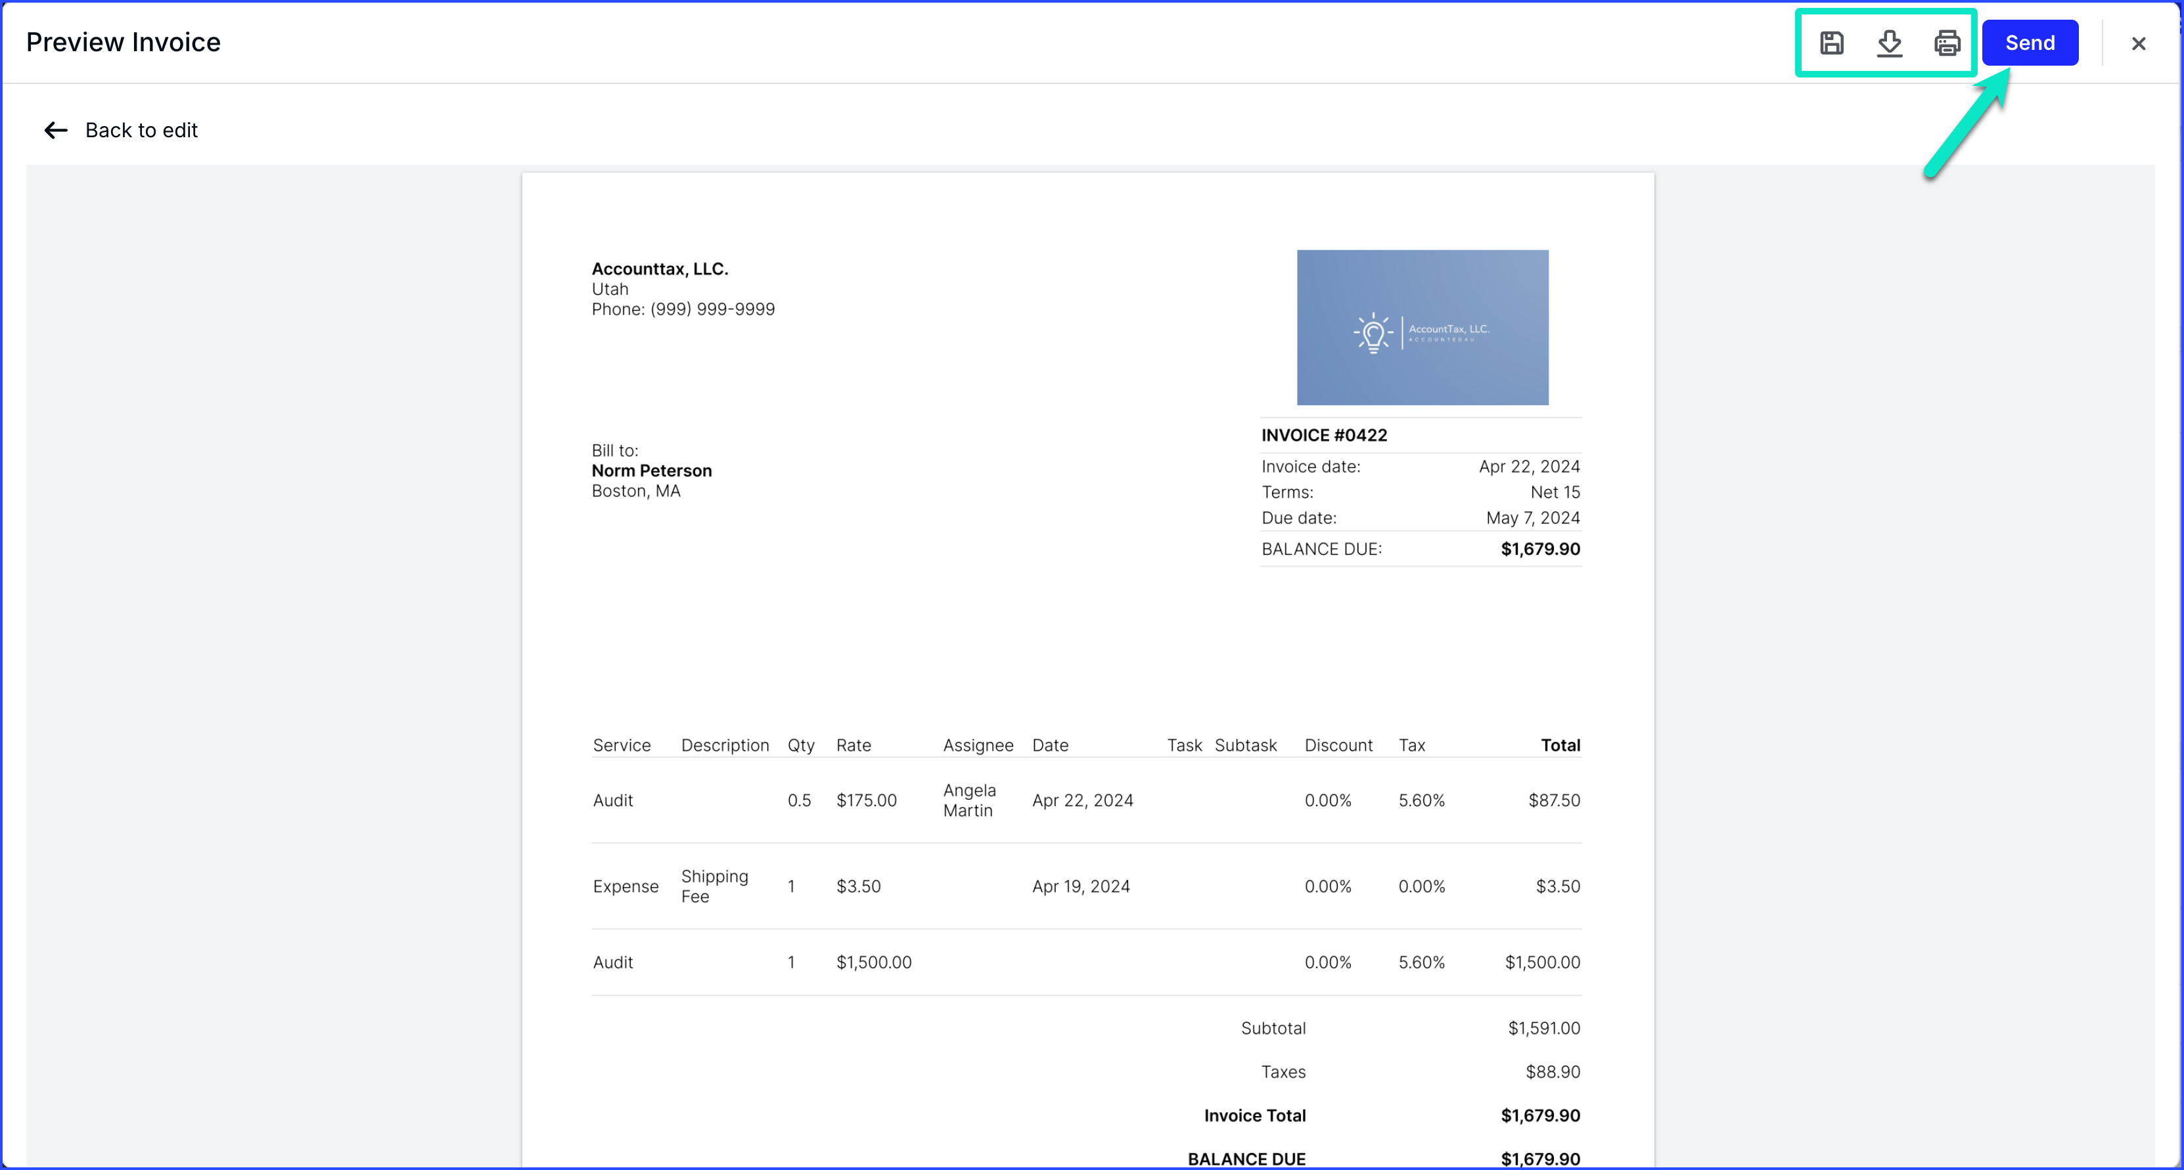Click the Invoice #0422 heading

coord(1323,435)
